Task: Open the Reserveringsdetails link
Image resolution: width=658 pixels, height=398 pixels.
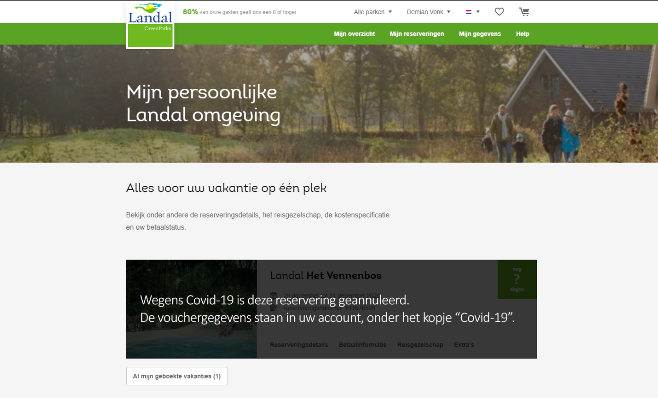Action: [x=299, y=345]
